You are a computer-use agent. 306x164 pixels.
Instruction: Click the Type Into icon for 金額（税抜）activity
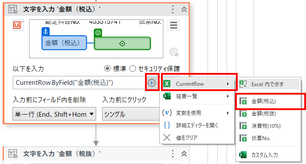coord(13,154)
